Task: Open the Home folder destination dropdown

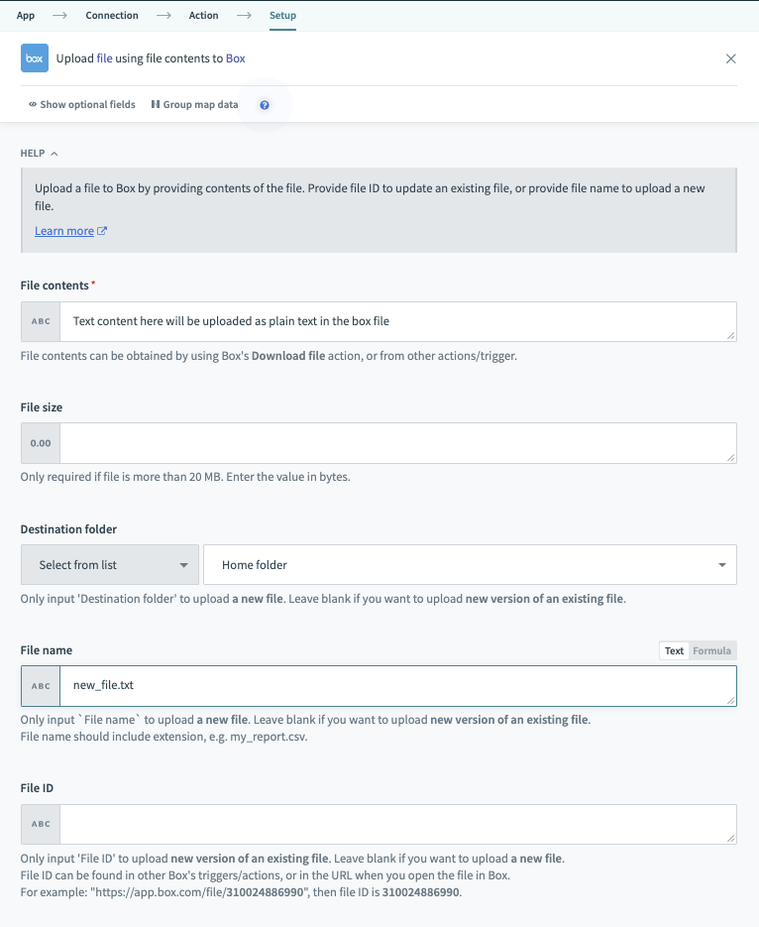Action: (470, 565)
